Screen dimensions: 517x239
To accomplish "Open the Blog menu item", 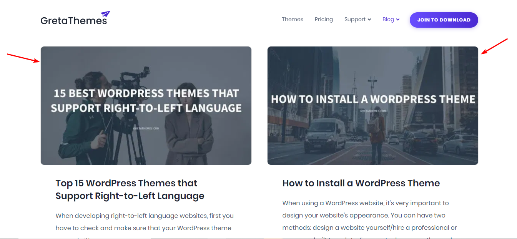I will (x=388, y=19).
